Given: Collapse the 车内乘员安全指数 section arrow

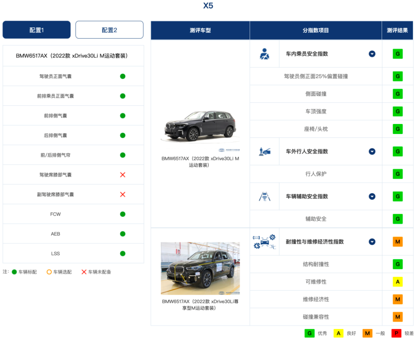Looking at the screenshot, I should [x=372, y=54].
